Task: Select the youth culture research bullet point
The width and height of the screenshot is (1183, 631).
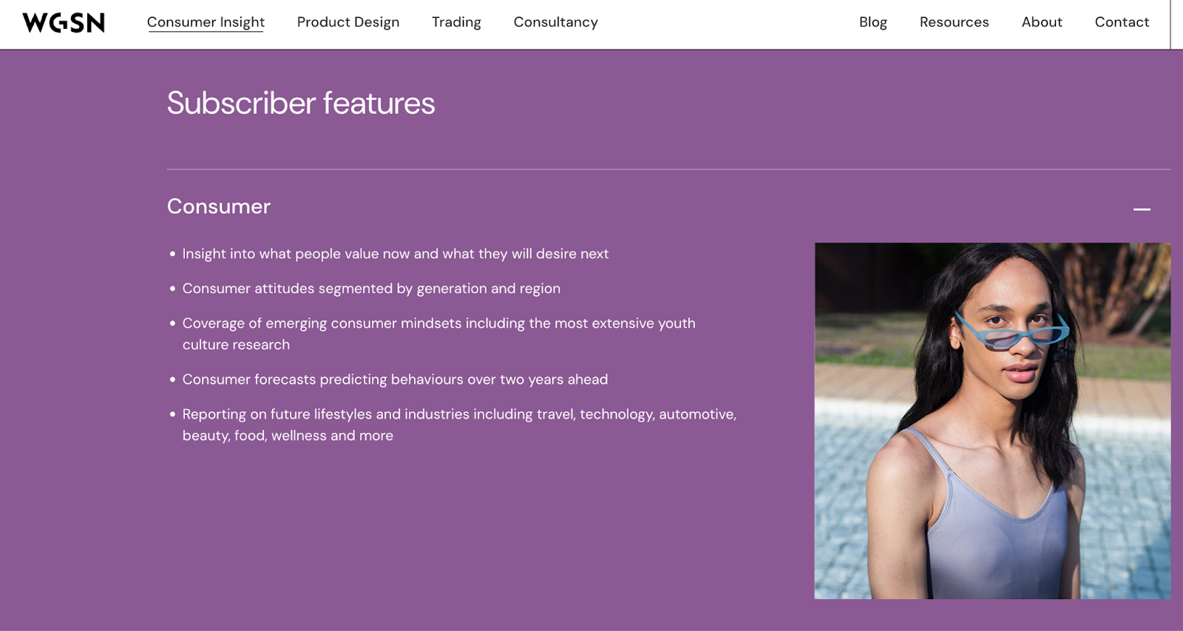Action: 438,333
